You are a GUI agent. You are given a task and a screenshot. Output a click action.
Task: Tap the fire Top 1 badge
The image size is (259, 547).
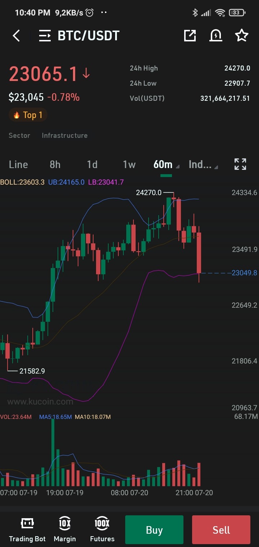click(x=28, y=115)
